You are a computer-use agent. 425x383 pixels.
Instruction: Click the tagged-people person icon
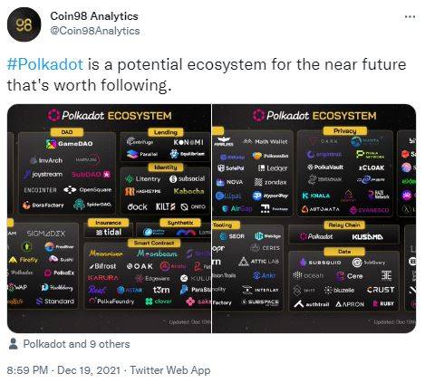pyautogui.click(x=13, y=344)
